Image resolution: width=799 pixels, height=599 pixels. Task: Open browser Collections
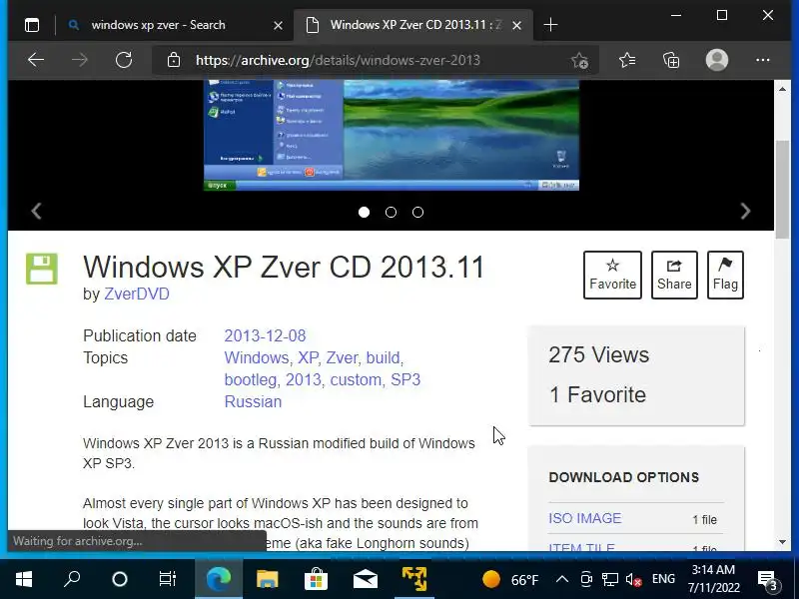coord(671,60)
